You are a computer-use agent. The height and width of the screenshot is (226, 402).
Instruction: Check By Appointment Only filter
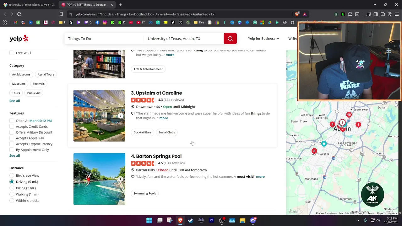(x=12, y=150)
